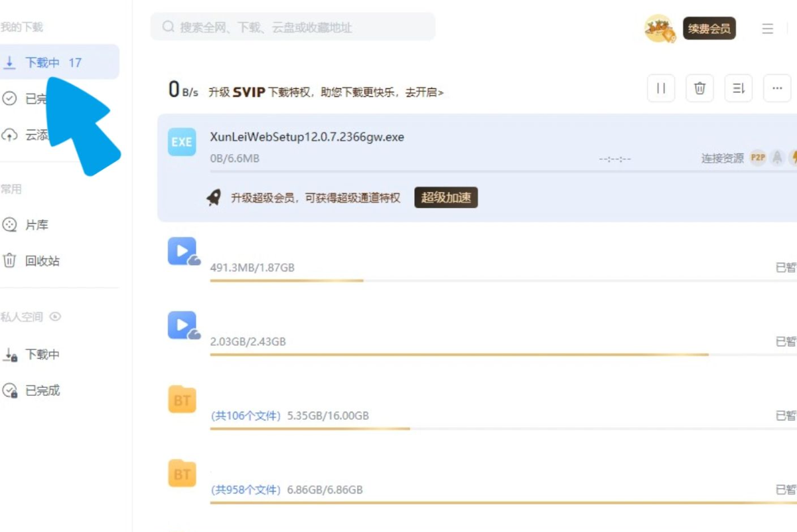Click the 2.03GB/2.43GB size text

coord(248,341)
